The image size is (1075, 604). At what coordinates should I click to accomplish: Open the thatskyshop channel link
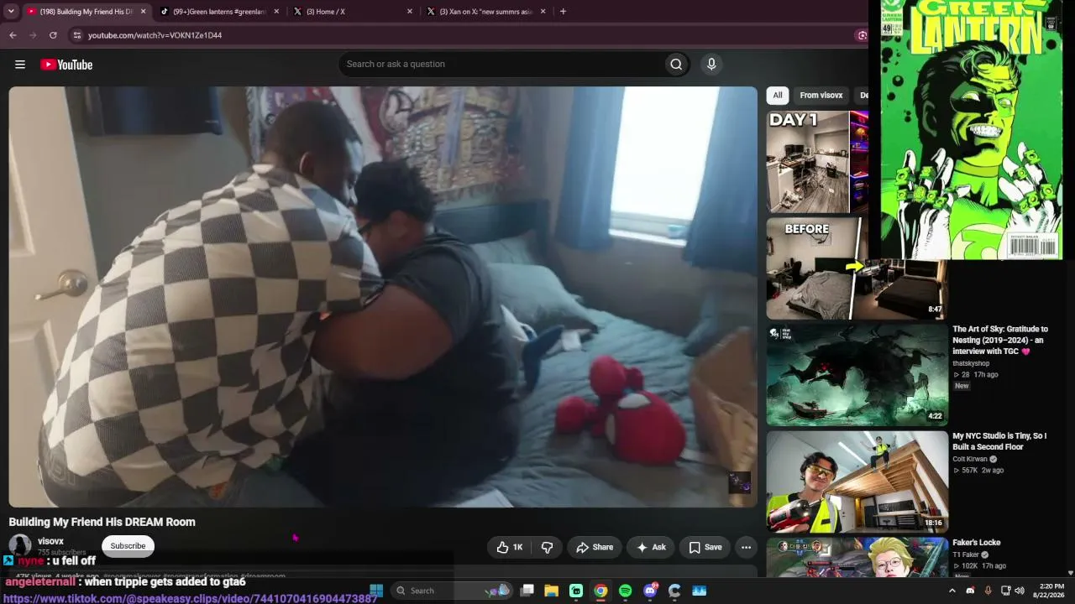point(971,363)
